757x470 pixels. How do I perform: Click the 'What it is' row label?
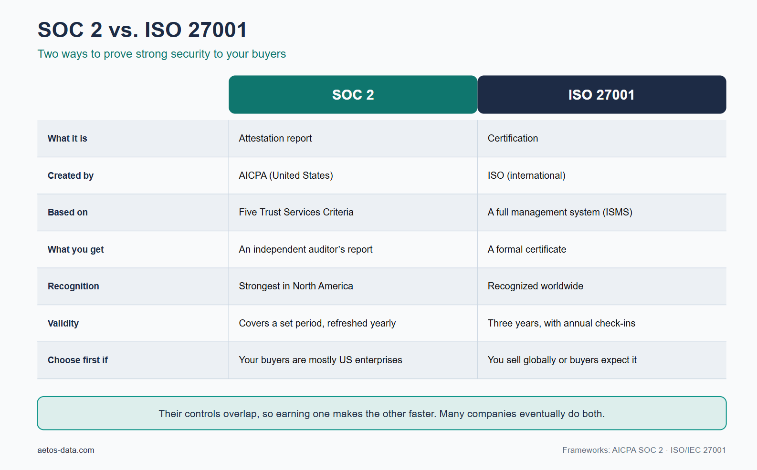tap(67, 138)
